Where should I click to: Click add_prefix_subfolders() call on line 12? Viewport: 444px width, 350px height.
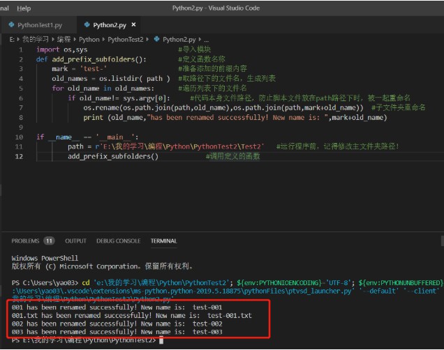point(113,156)
